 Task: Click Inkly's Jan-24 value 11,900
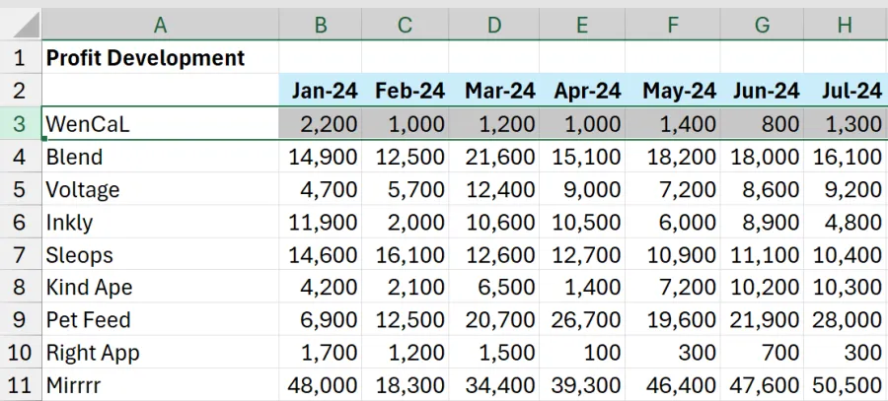pyautogui.click(x=320, y=222)
